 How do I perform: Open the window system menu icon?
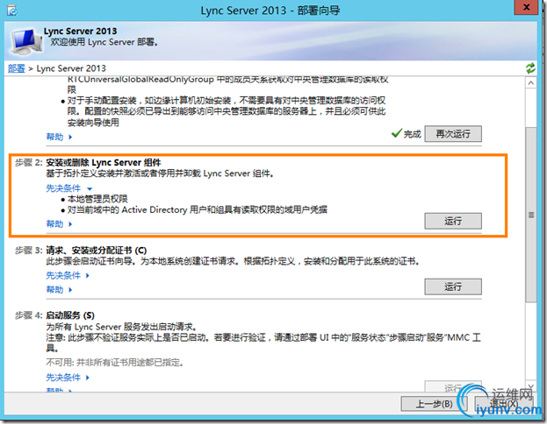12,11
